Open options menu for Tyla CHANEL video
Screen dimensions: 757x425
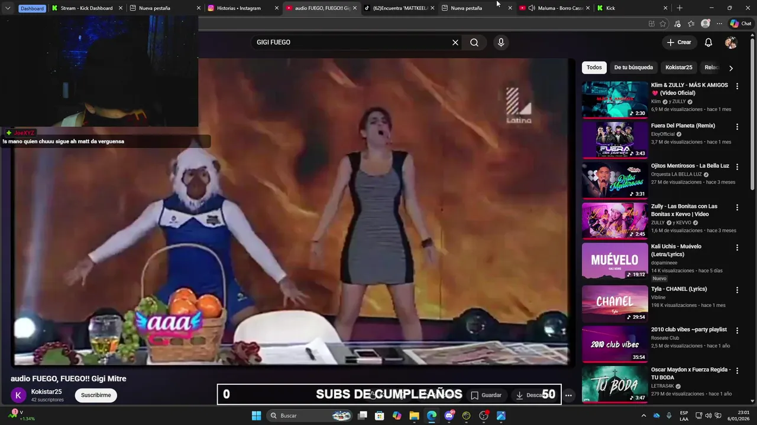pyautogui.click(x=737, y=290)
